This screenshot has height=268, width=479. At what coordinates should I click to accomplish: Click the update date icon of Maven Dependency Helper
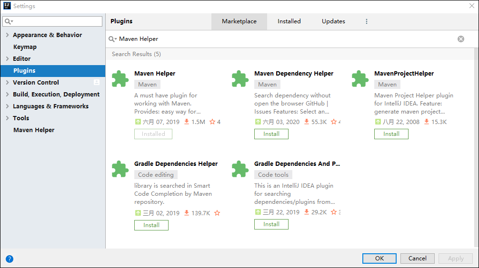point(258,122)
